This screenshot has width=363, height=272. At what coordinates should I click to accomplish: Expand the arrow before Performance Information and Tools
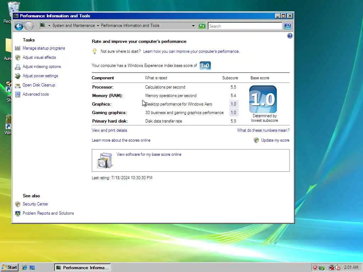pos(98,25)
